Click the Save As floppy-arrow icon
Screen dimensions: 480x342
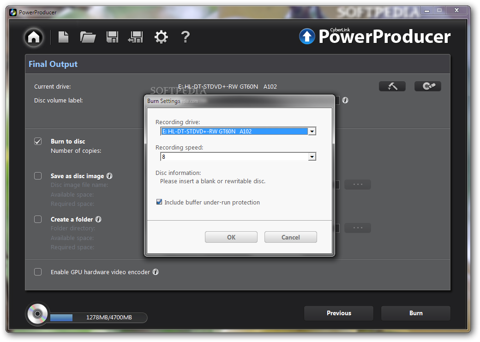pos(135,37)
